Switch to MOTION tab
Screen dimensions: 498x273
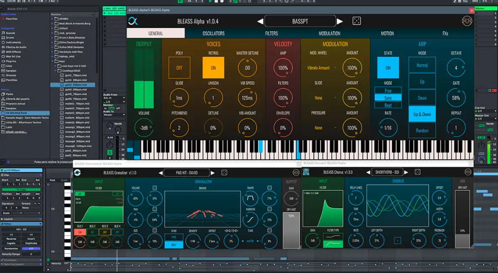[387, 33]
